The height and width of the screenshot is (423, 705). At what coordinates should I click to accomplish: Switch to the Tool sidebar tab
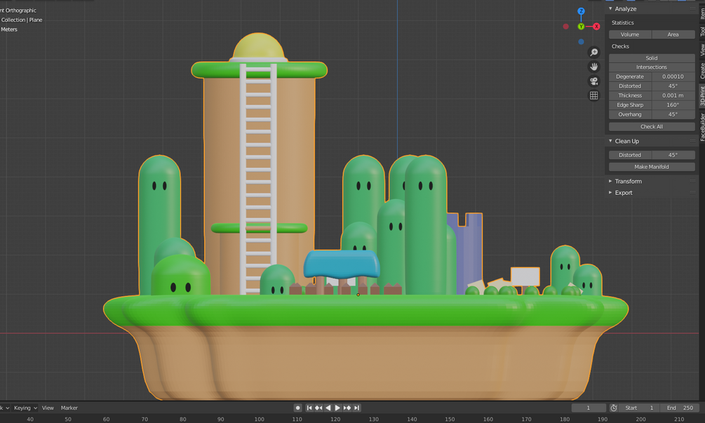(702, 32)
